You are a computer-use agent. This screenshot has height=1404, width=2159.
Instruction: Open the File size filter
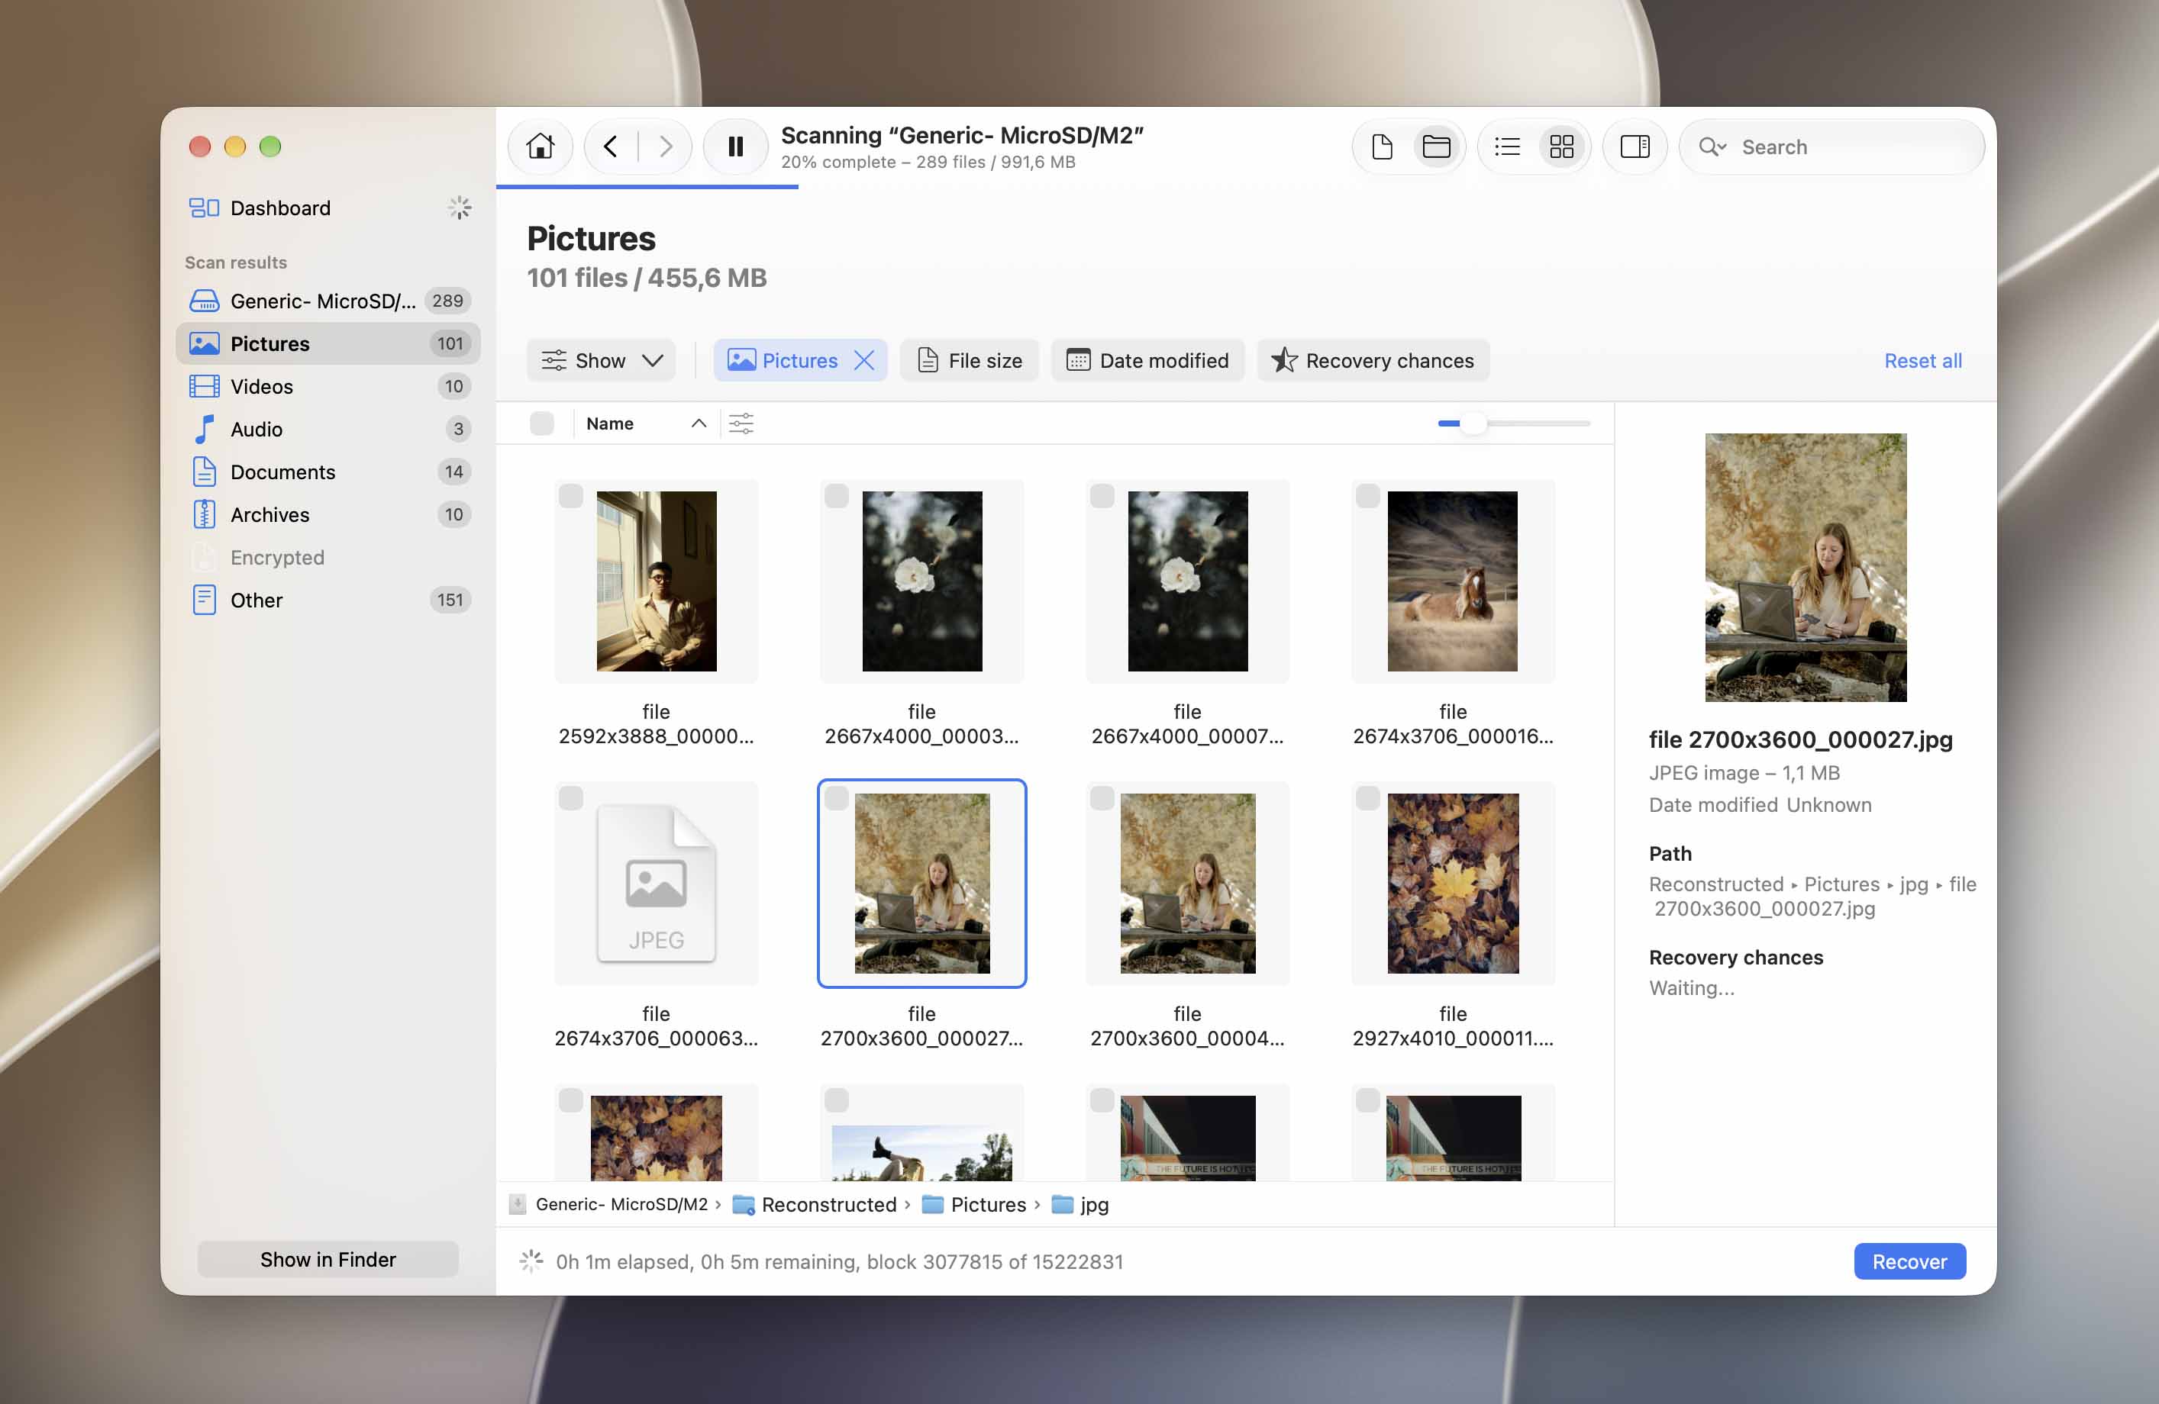pyautogui.click(x=969, y=361)
